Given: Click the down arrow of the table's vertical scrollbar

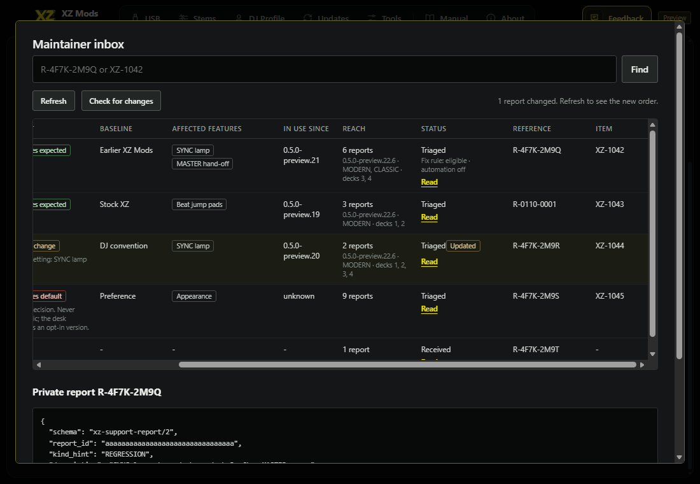Looking at the screenshot, I should tap(652, 354).
